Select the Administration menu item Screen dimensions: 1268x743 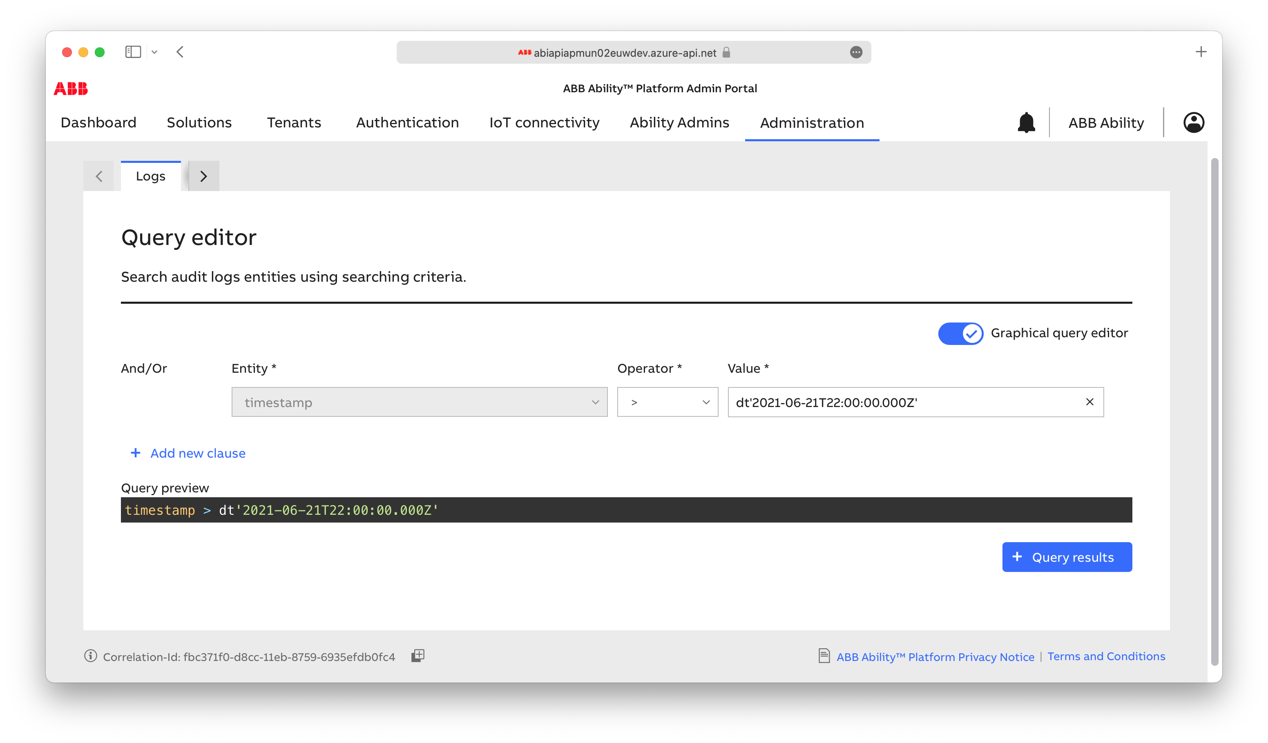(812, 122)
